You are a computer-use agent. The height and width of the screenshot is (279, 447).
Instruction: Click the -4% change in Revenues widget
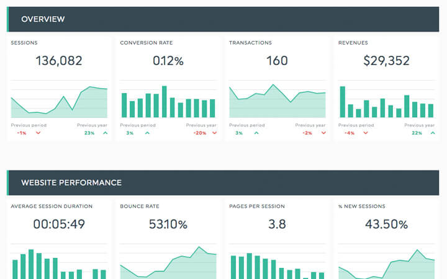[349, 133]
